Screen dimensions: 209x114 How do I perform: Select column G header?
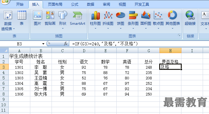coord(149,50)
